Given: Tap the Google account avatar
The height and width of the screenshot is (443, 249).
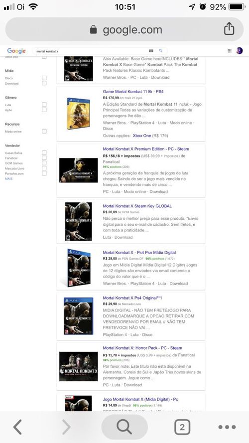Looking at the screenshot, I should tap(240, 51).
